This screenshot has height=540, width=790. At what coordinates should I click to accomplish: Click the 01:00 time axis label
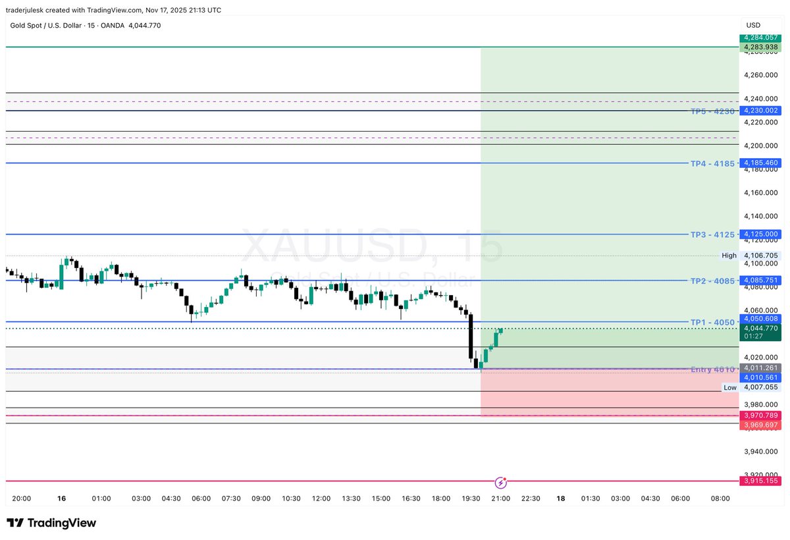click(x=101, y=499)
